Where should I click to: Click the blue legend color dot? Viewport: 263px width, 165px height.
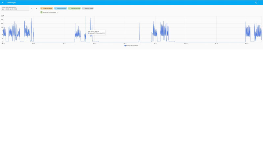click(125, 46)
